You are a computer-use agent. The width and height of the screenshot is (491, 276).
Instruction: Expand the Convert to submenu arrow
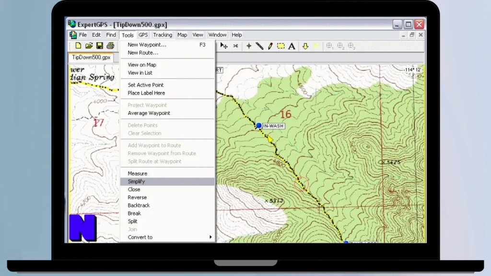210,237
